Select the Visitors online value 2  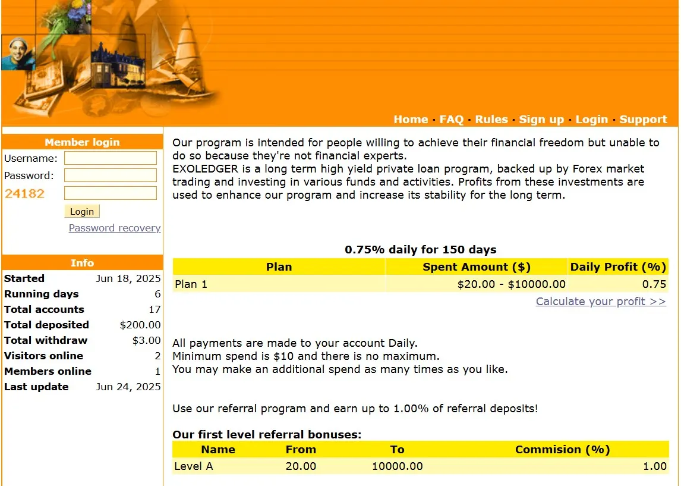pyautogui.click(x=157, y=356)
